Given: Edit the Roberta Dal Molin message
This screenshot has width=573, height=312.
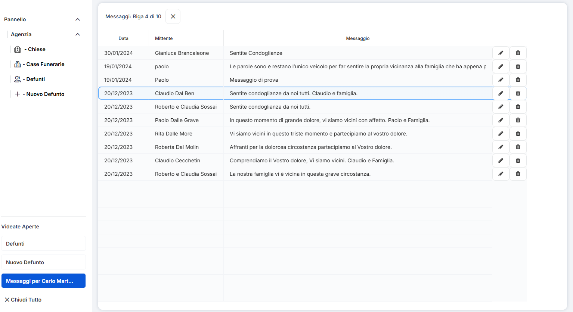Looking at the screenshot, I should coord(501,147).
